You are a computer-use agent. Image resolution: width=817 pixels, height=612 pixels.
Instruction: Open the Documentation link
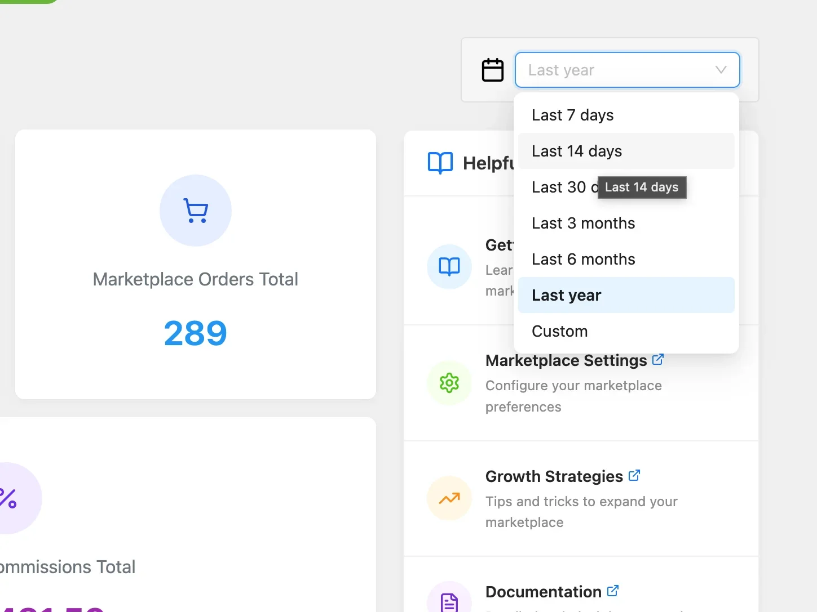pos(544,592)
